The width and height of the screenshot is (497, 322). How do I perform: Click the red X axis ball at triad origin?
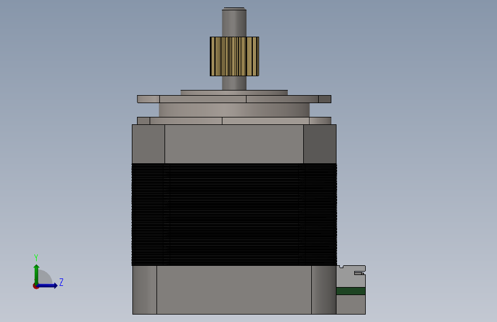pyautogui.click(x=36, y=286)
